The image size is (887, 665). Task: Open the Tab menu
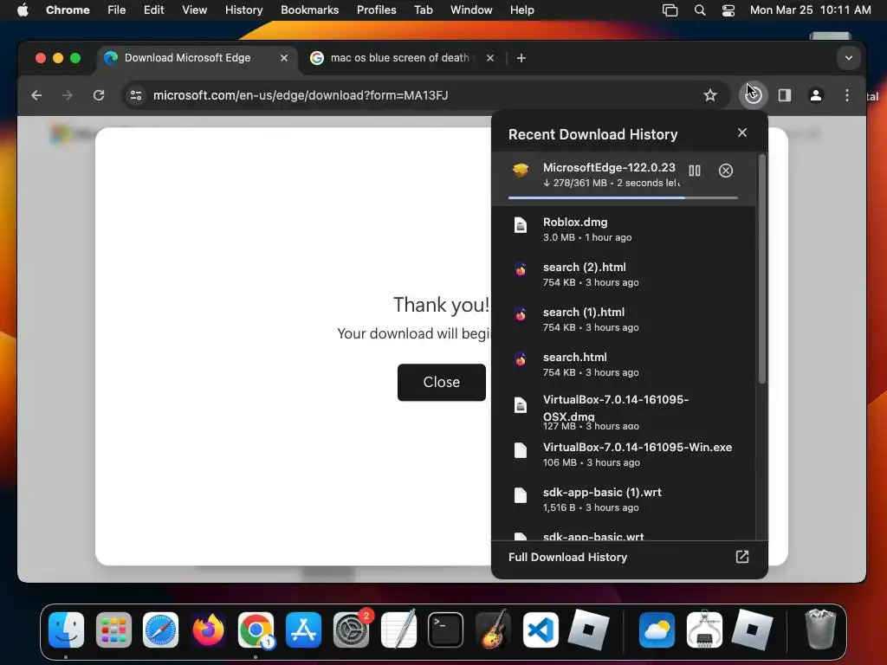pos(423,10)
